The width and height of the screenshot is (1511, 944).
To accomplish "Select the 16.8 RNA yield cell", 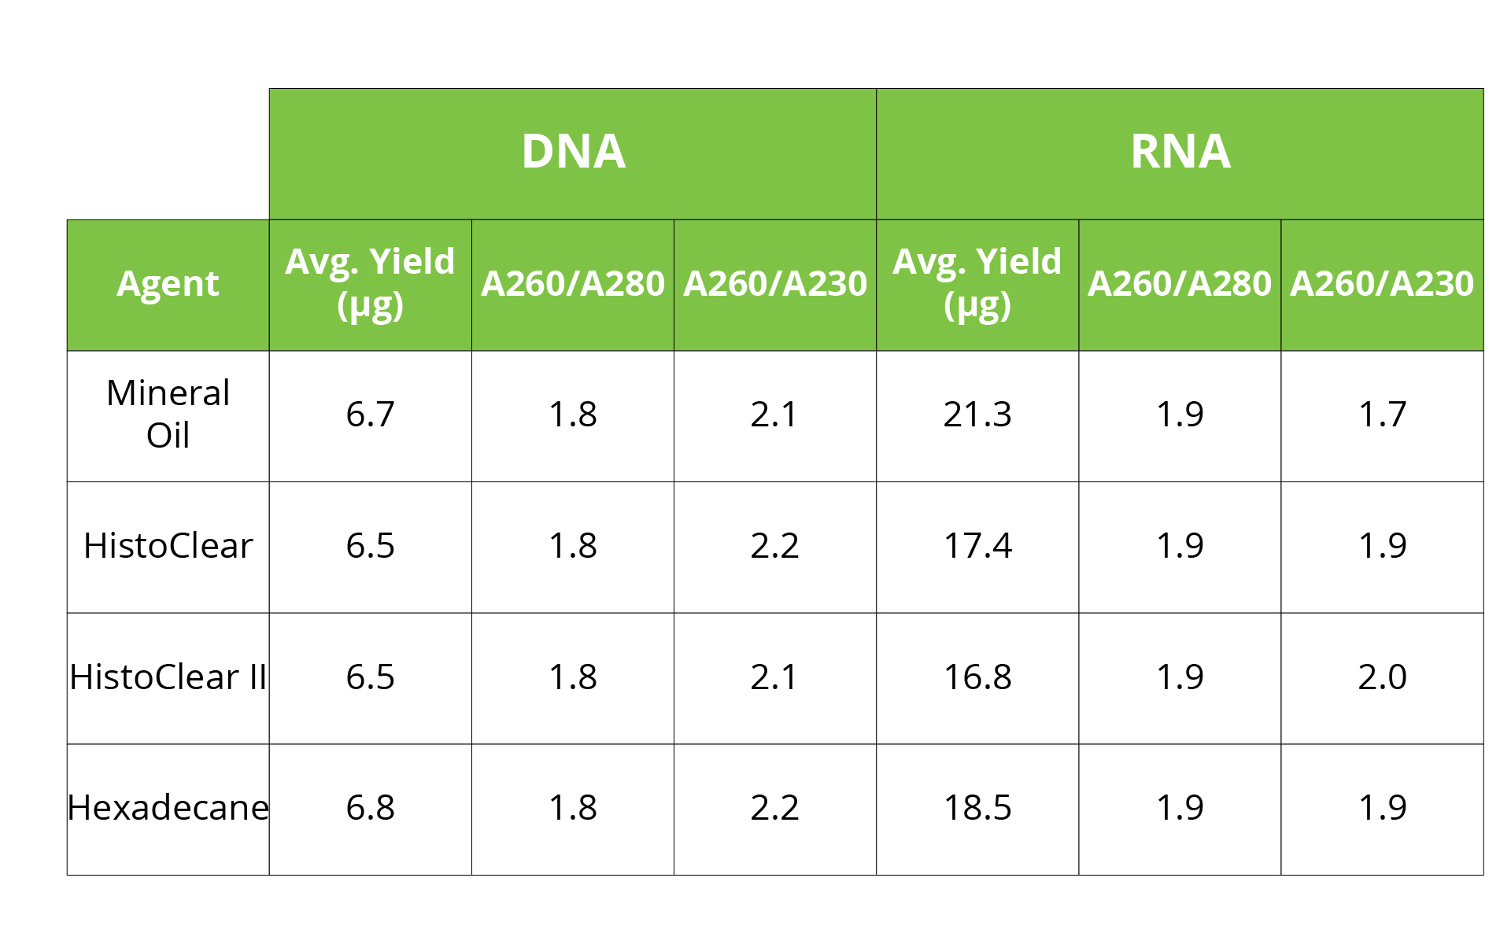I will tap(977, 677).
